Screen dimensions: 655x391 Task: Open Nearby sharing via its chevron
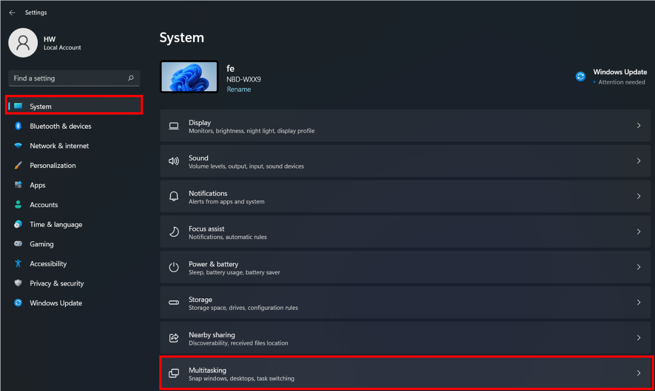pyautogui.click(x=639, y=338)
